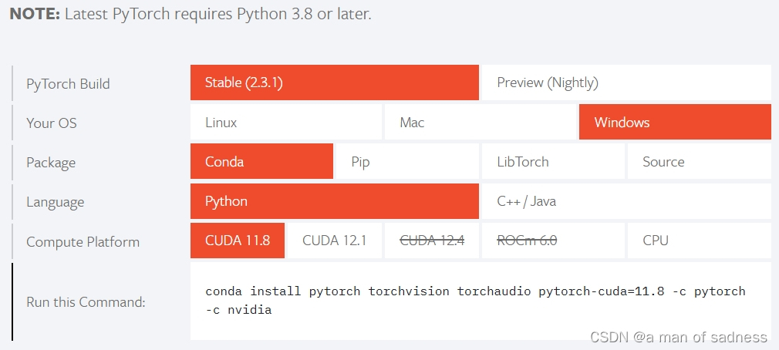This screenshot has width=779, height=350.
Task: Select the Stable (2.3.1) build option
Action: (x=335, y=82)
